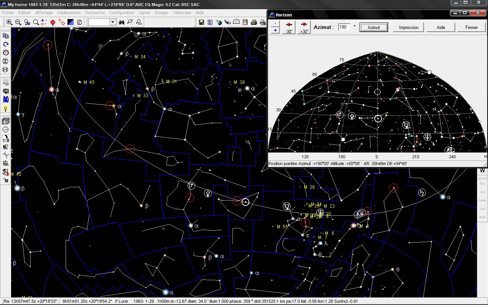488x305 pixels.
Task: Click the M 31 object label on chart
Action: (x=172, y=82)
